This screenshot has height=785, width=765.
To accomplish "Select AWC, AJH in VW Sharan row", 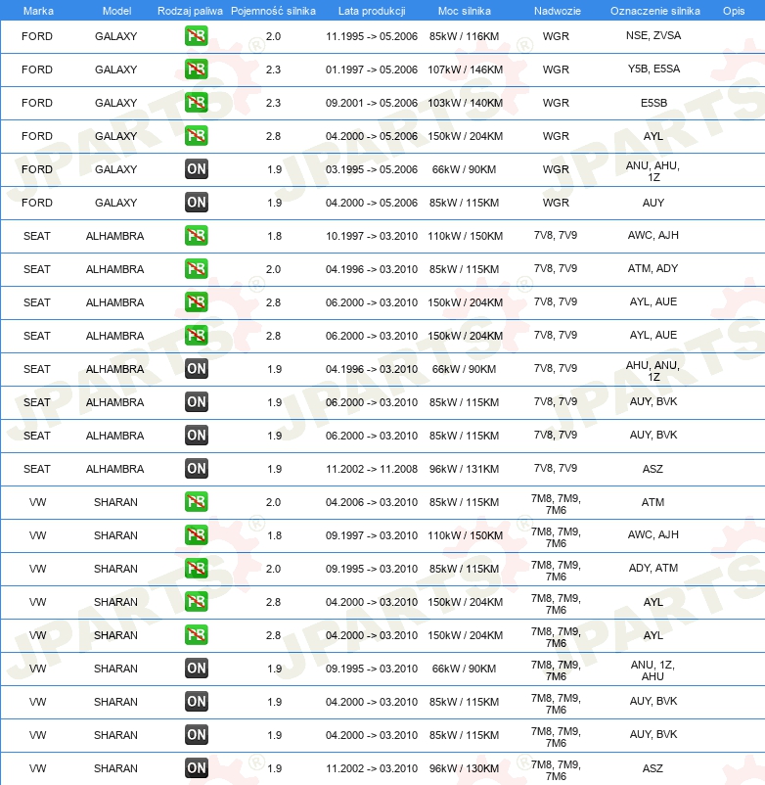I will pos(653,534).
